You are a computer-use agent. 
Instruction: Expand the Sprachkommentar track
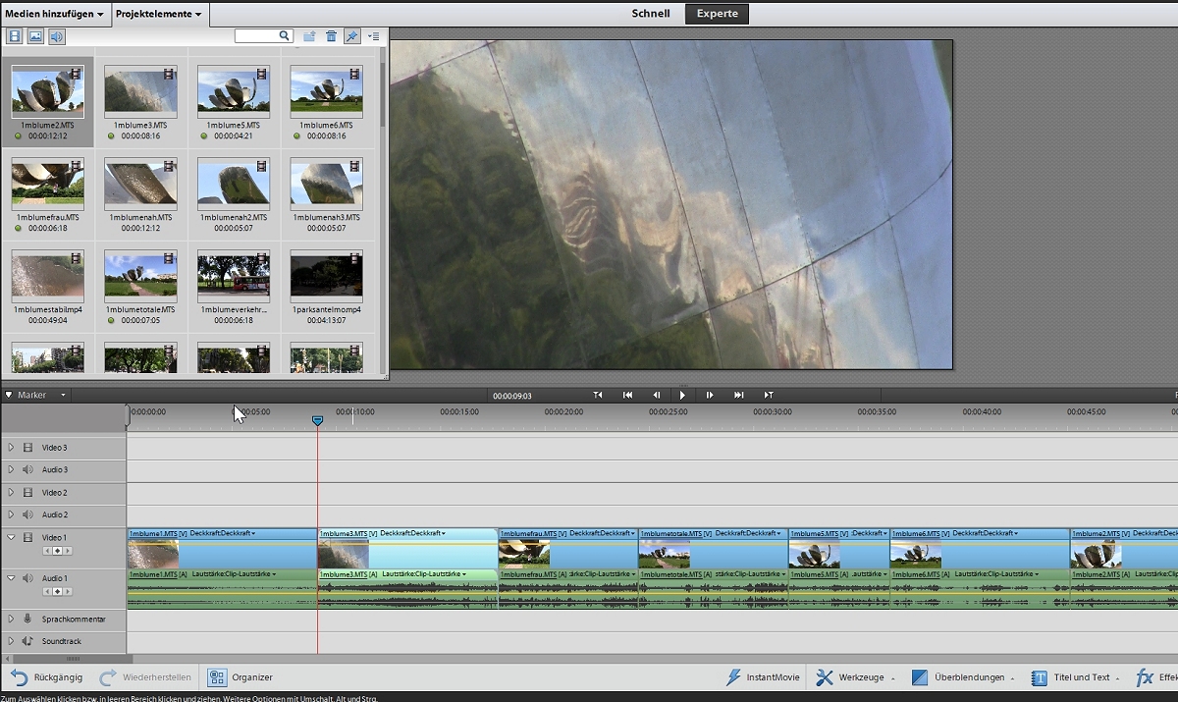pyautogui.click(x=11, y=620)
